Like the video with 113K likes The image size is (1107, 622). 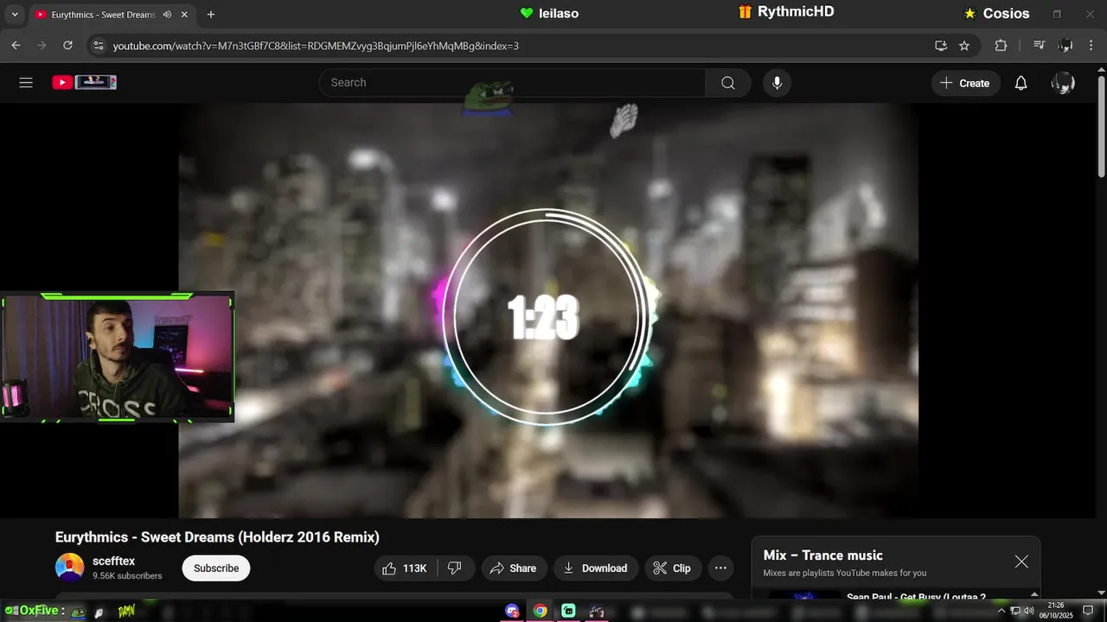(406, 568)
